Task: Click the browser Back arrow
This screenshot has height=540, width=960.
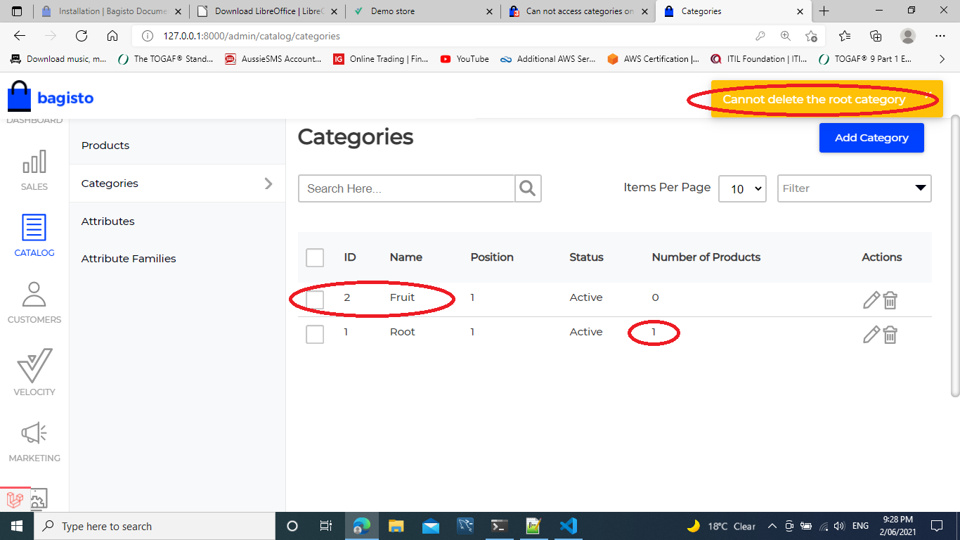Action: [20, 36]
